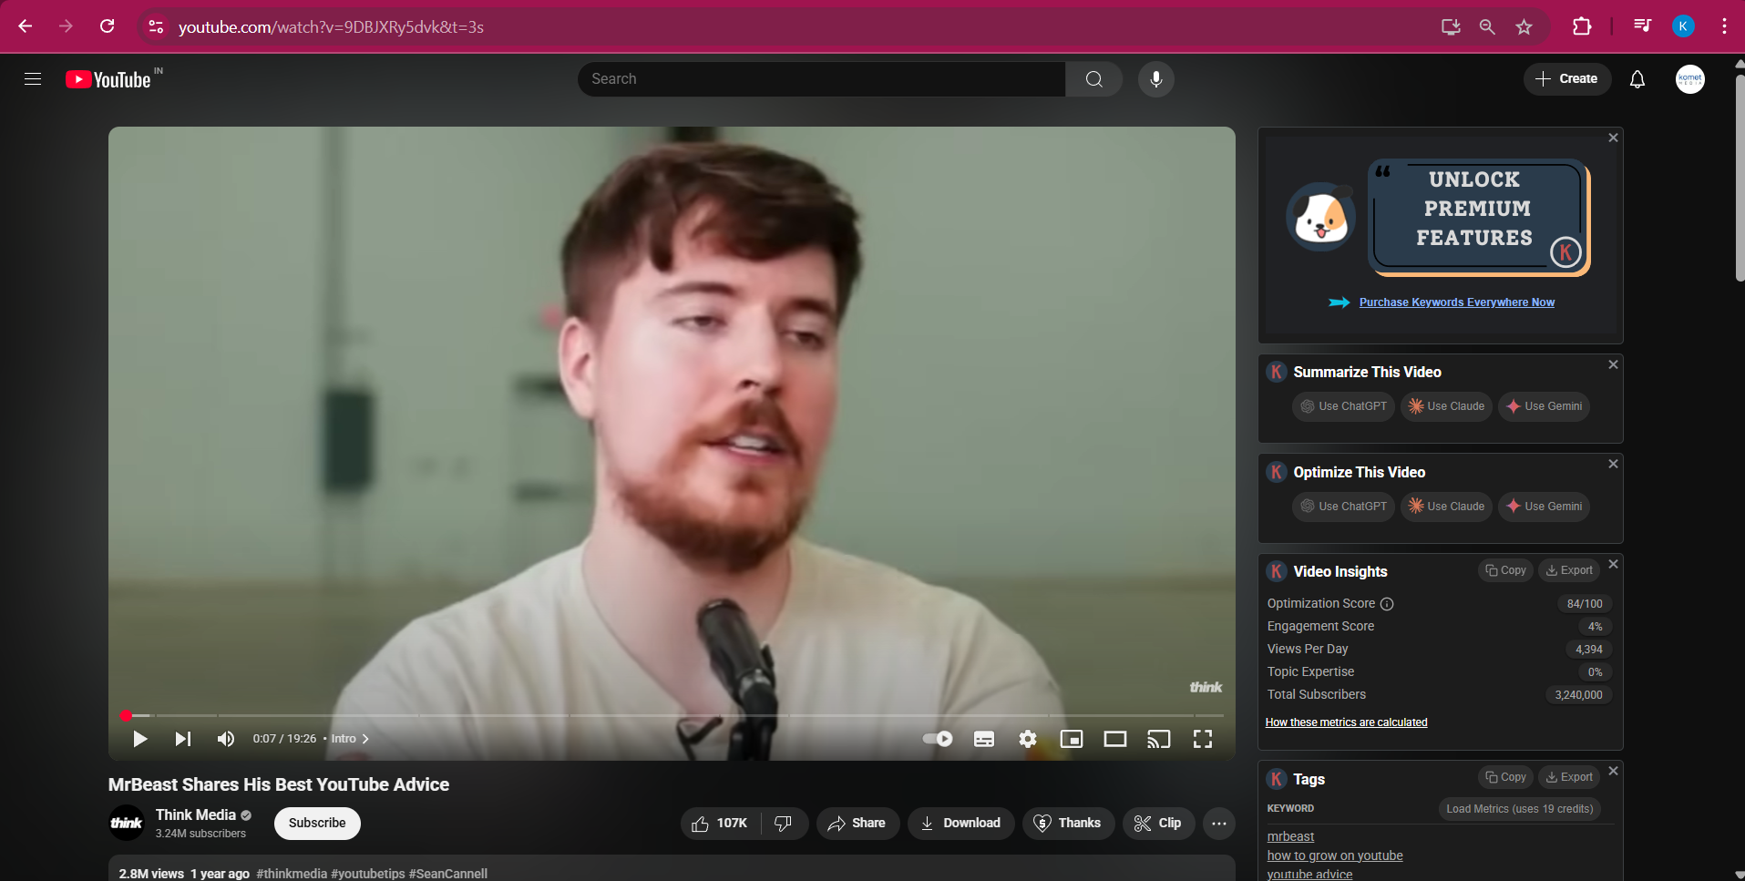Click the Optimization Score info icon

(x=1387, y=604)
